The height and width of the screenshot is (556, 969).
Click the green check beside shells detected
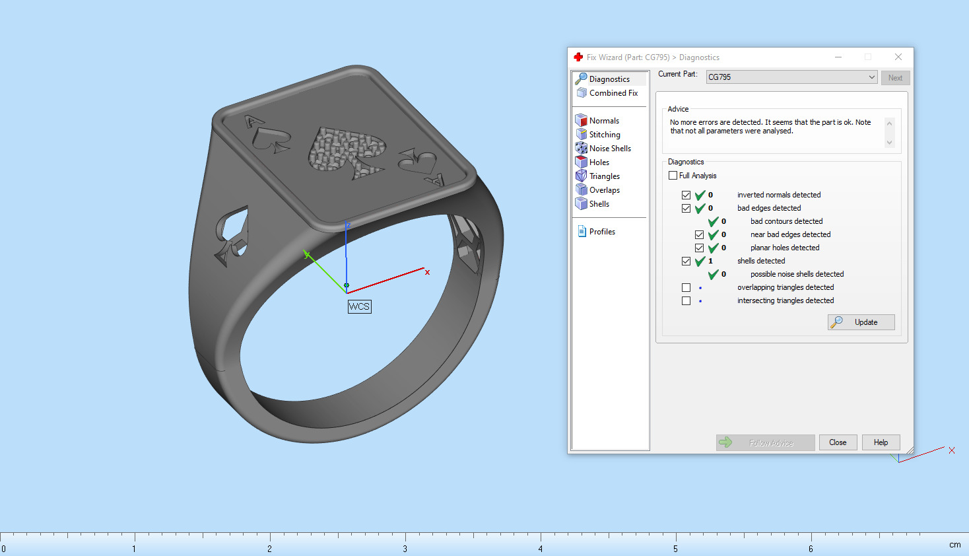point(700,261)
